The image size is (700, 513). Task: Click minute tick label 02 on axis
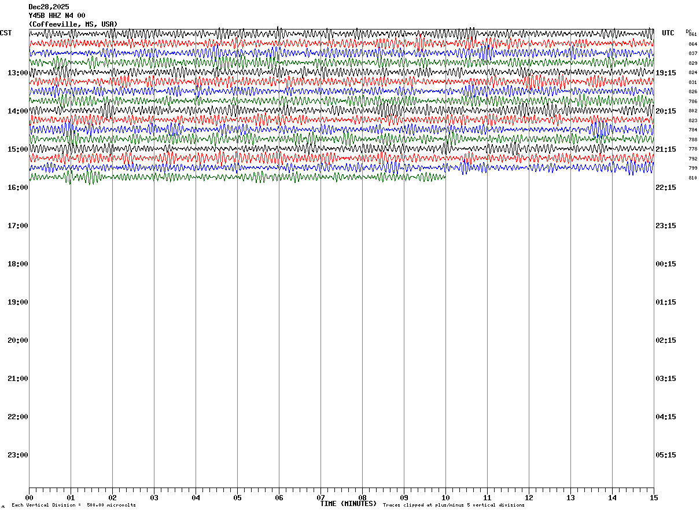pos(112,498)
